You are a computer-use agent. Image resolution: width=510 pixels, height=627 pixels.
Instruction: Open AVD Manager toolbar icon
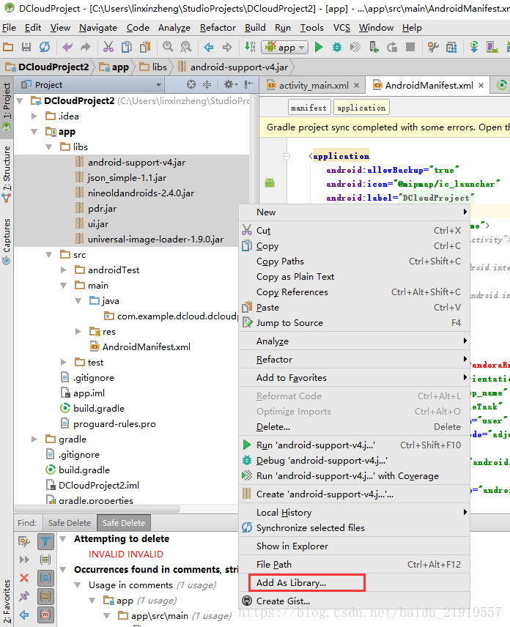point(492,47)
